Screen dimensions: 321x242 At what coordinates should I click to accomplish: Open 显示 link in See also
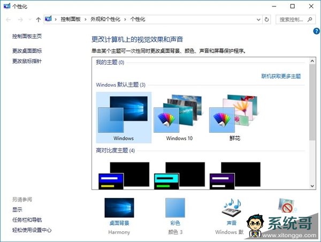(17, 210)
